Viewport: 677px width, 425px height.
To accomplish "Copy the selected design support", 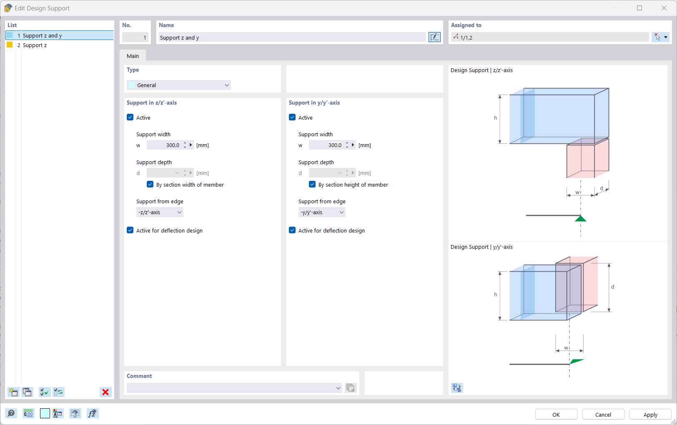I will [x=27, y=392].
